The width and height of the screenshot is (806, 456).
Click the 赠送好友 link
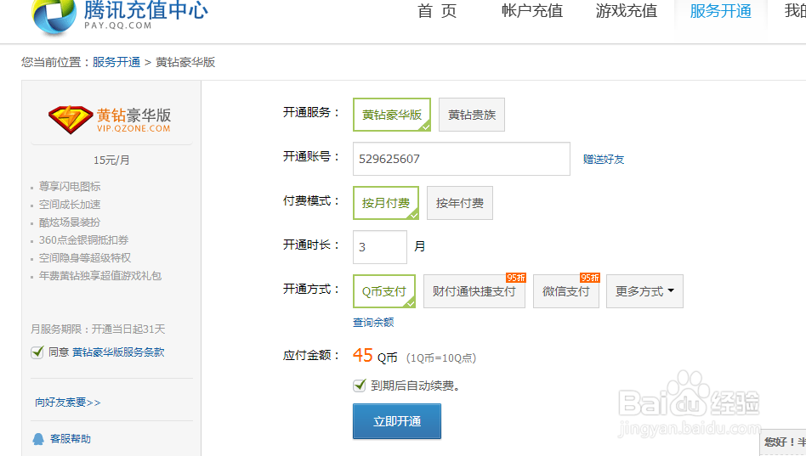604,159
